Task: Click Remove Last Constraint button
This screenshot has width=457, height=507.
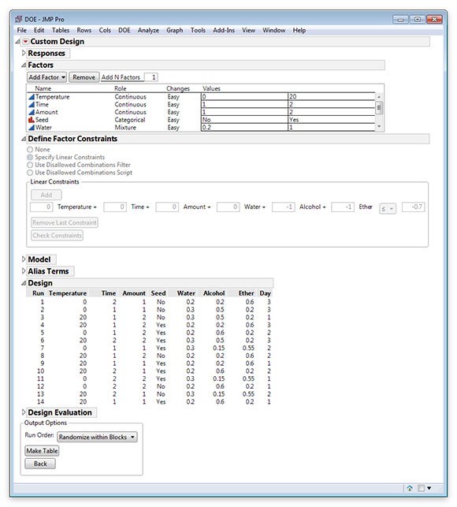Action: [x=65, y=222]
